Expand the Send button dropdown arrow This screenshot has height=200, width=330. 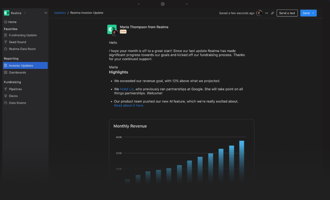[x=313, y=13]
